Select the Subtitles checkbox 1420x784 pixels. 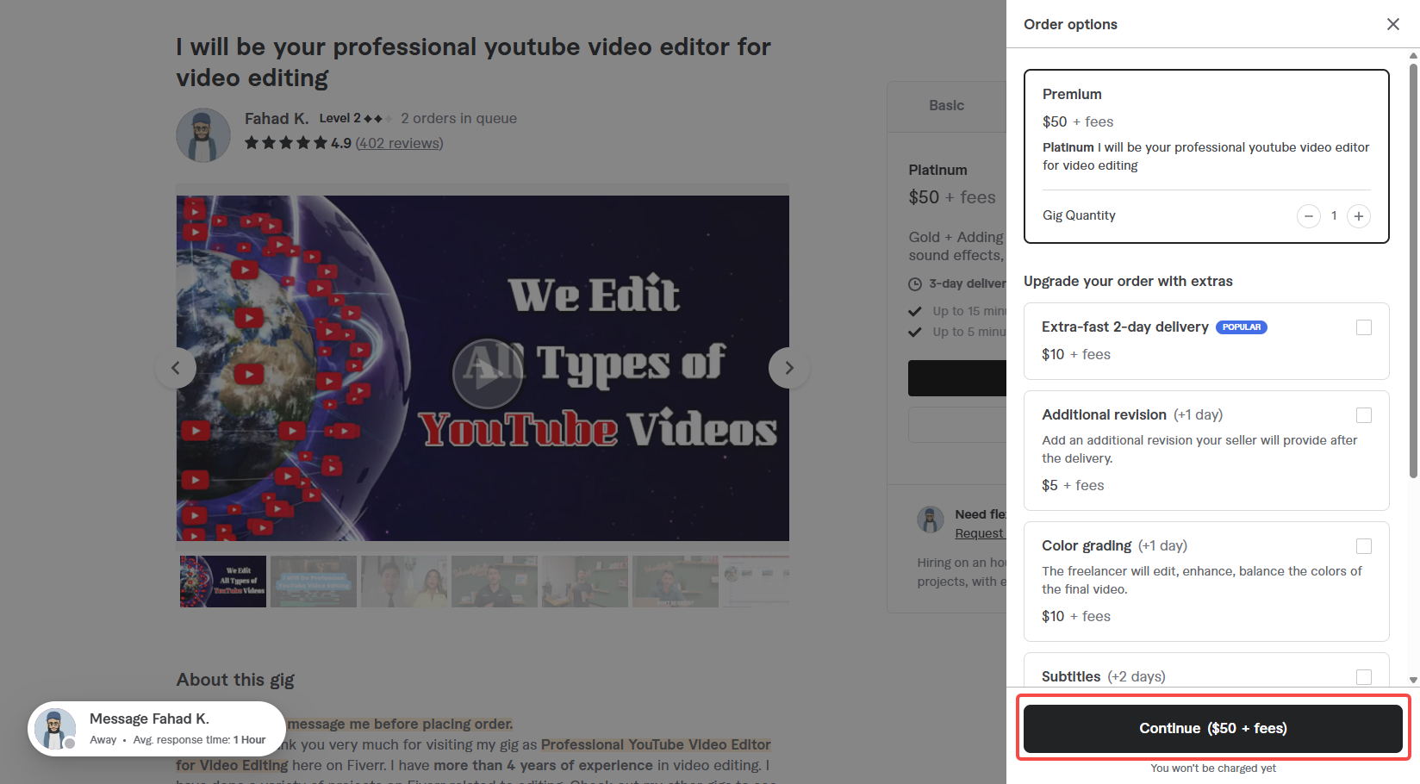tap(1364, 677)
